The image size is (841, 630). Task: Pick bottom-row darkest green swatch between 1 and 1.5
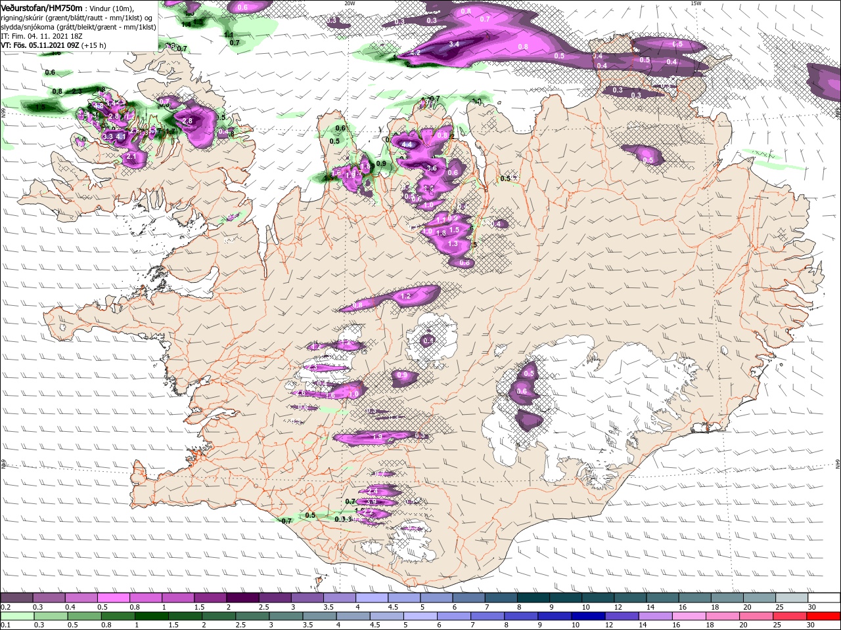[151, 616]
